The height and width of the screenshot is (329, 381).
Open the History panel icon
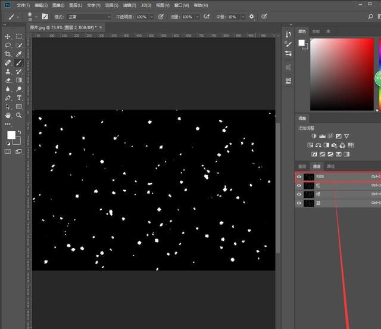pyautogui.click(x=288, y=35)
